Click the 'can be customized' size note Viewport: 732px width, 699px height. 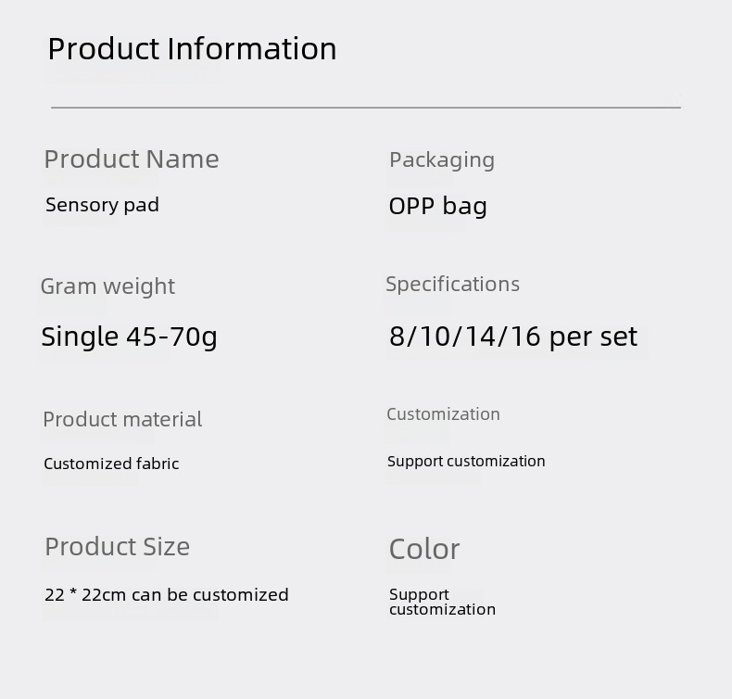pyautogui.click(x=210, y=595)
